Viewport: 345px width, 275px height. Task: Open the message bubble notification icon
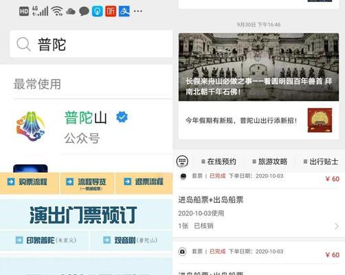click(84, 11)
